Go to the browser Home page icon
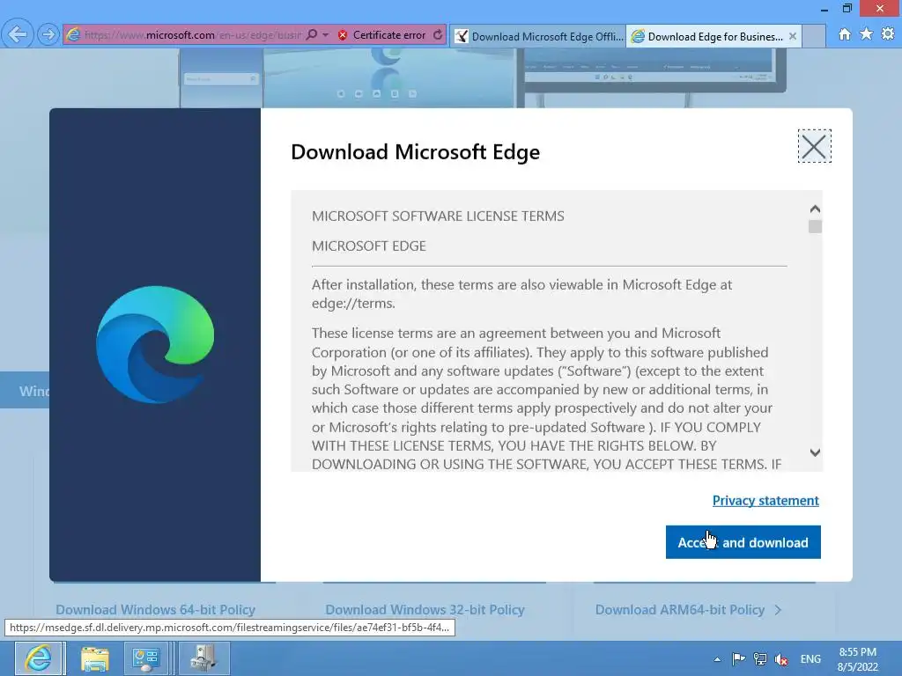902x676 pixels. point(845,34)
